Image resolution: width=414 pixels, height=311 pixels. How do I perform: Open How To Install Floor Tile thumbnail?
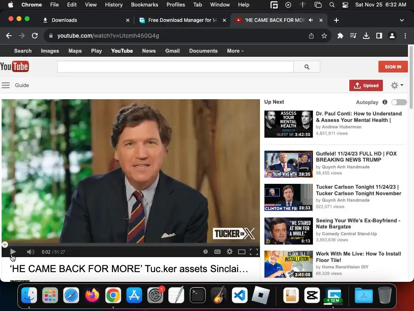[289, 264]
